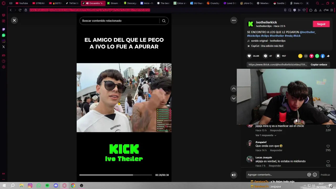Switch to the TikTok St tab
The image size is (336, 189).
[x=72, y=3]
